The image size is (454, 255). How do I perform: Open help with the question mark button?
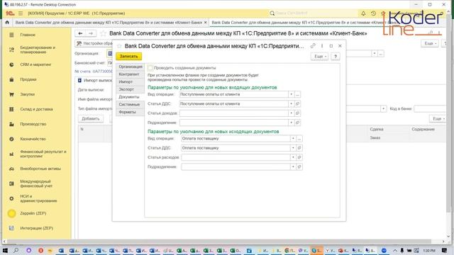pos(336,57)
